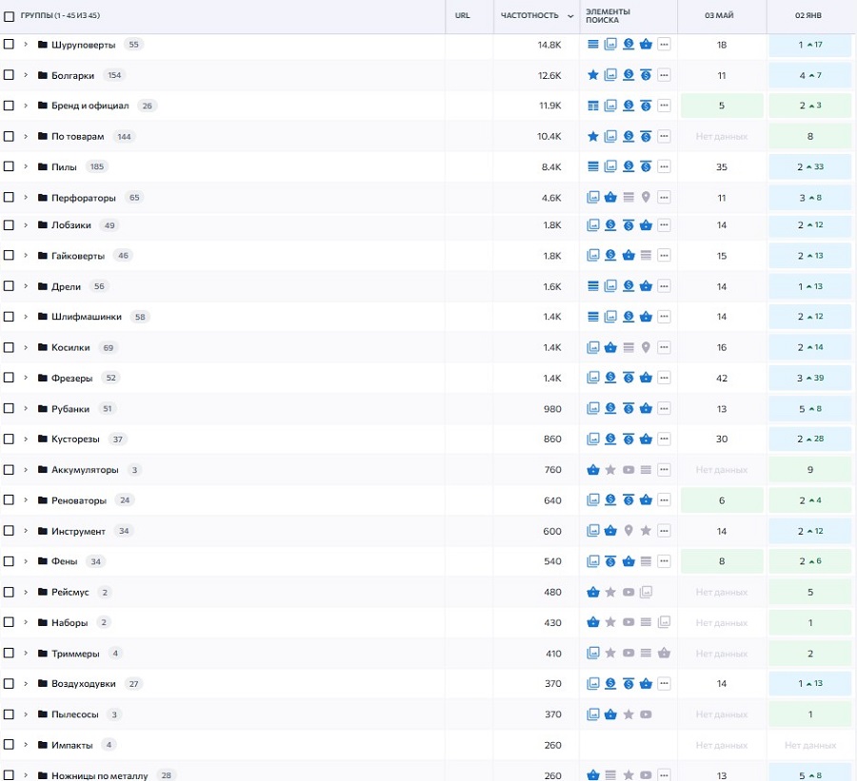
Task: Click the map pin icon in the Инструмент row
Action: 628,531
